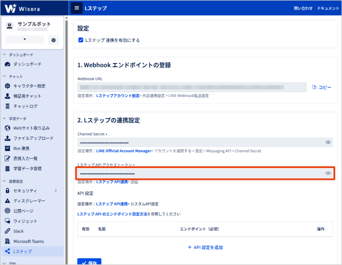Open Lステップ API連携 link under カスタムAPI設定
Screen dimensions: 342x265
click(112, 204)
